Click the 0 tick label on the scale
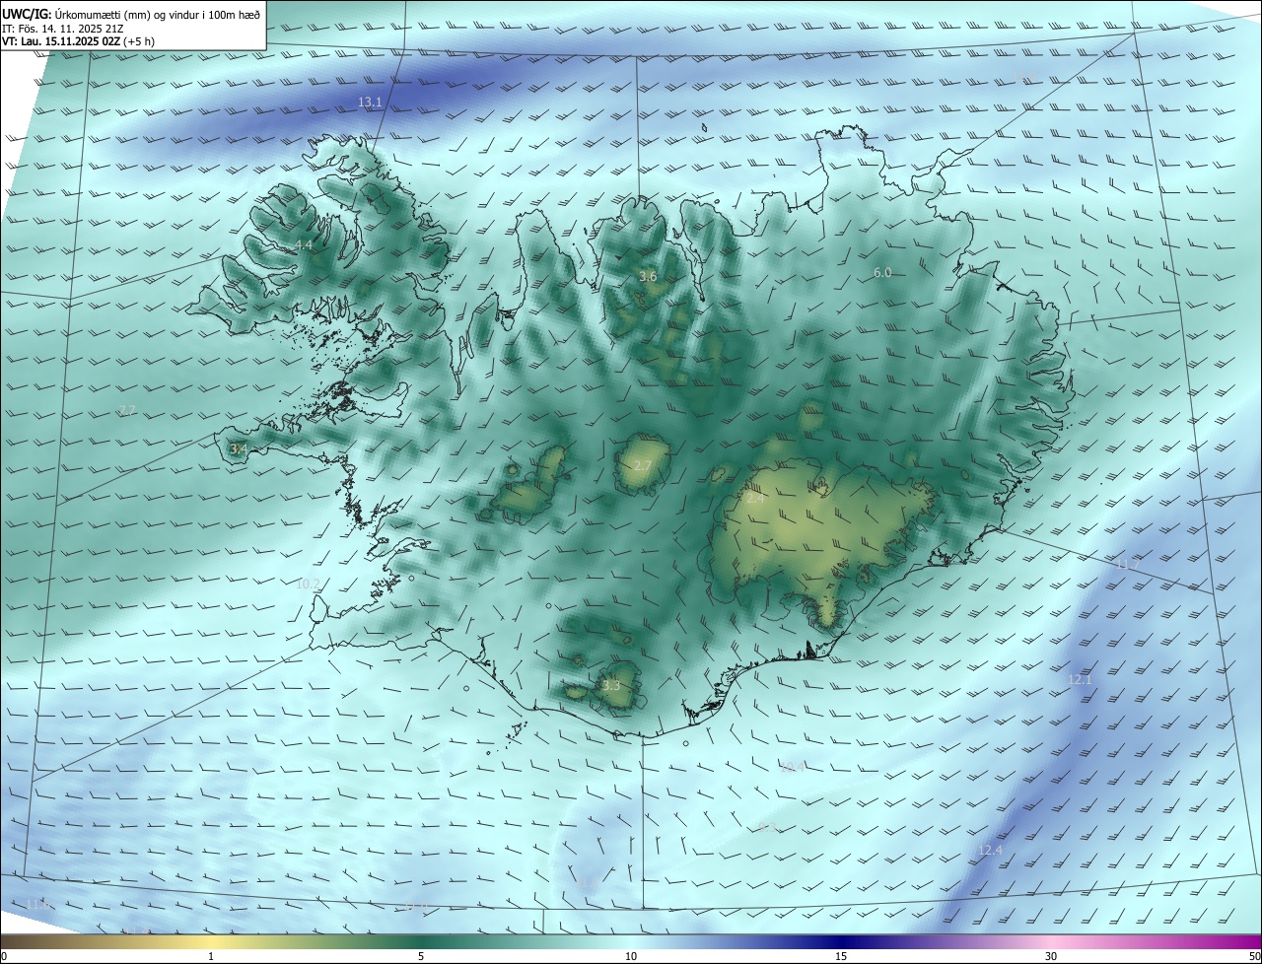Viewport: 1262px width, 964px height. [x=3, y=956]
